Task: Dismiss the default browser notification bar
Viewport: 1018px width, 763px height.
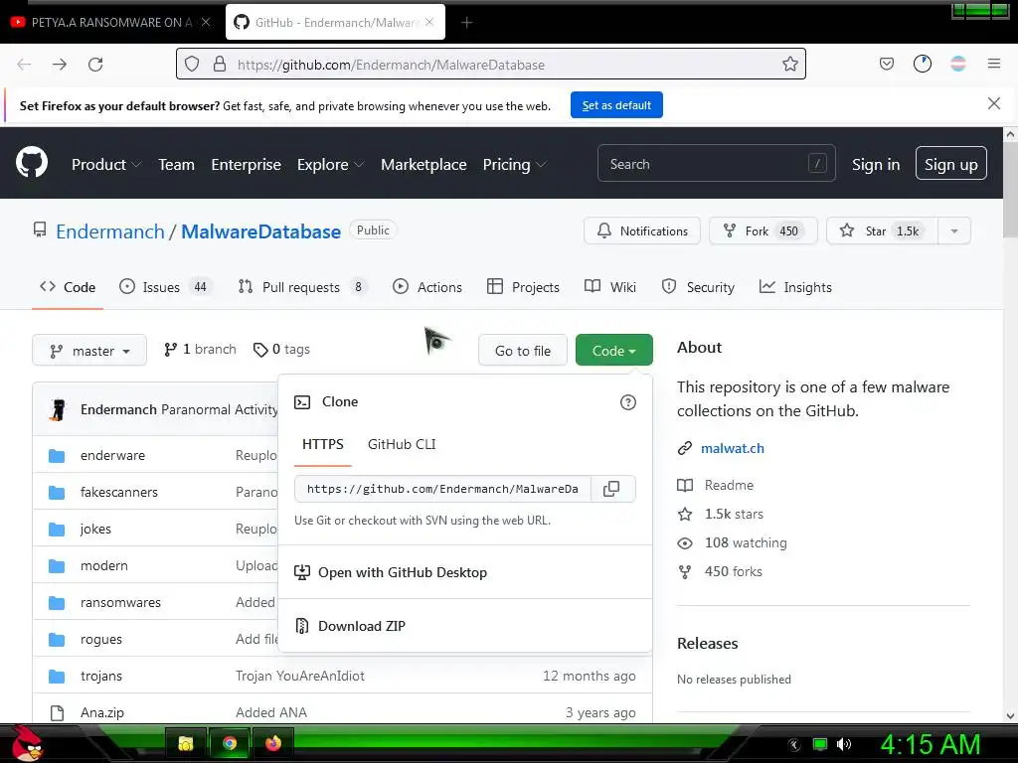Action: 993,103
